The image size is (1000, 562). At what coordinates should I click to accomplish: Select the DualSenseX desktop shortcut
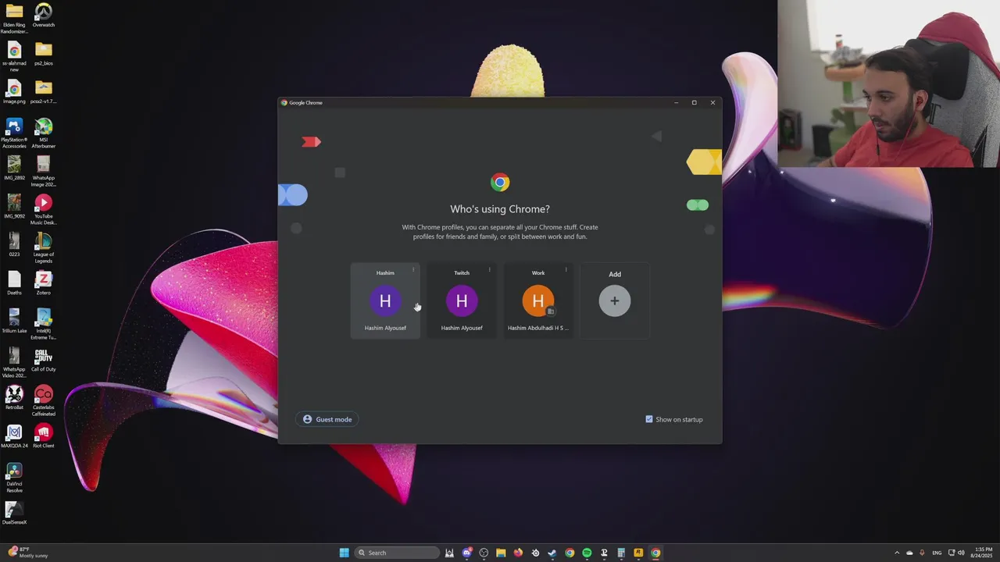tap(14, 513)
